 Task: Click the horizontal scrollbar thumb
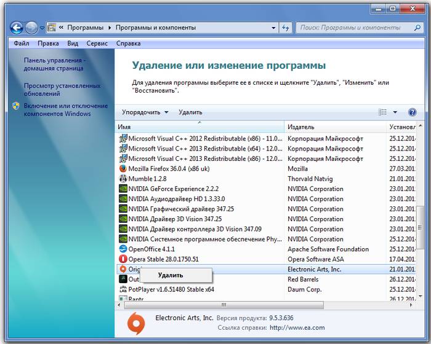point(224,305)
